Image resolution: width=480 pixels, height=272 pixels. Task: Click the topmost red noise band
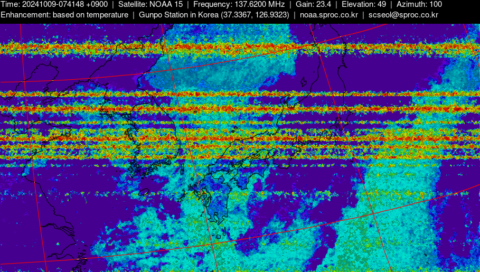point(238,49)
